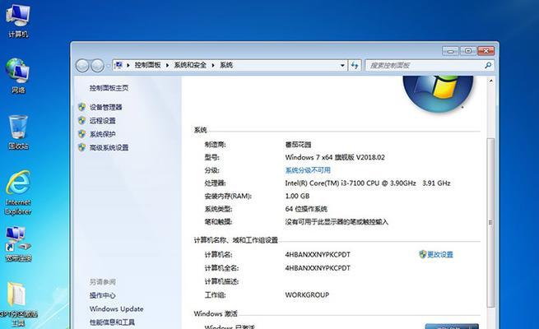Open 高级系统设置 link
The image size is (539, 329).
[x=109, y=147]
